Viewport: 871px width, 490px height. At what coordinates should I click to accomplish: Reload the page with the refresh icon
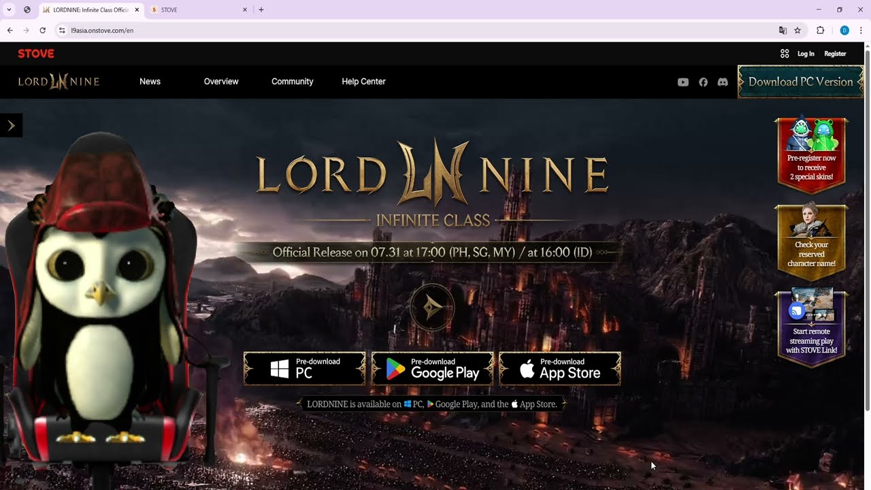[42, 31]
